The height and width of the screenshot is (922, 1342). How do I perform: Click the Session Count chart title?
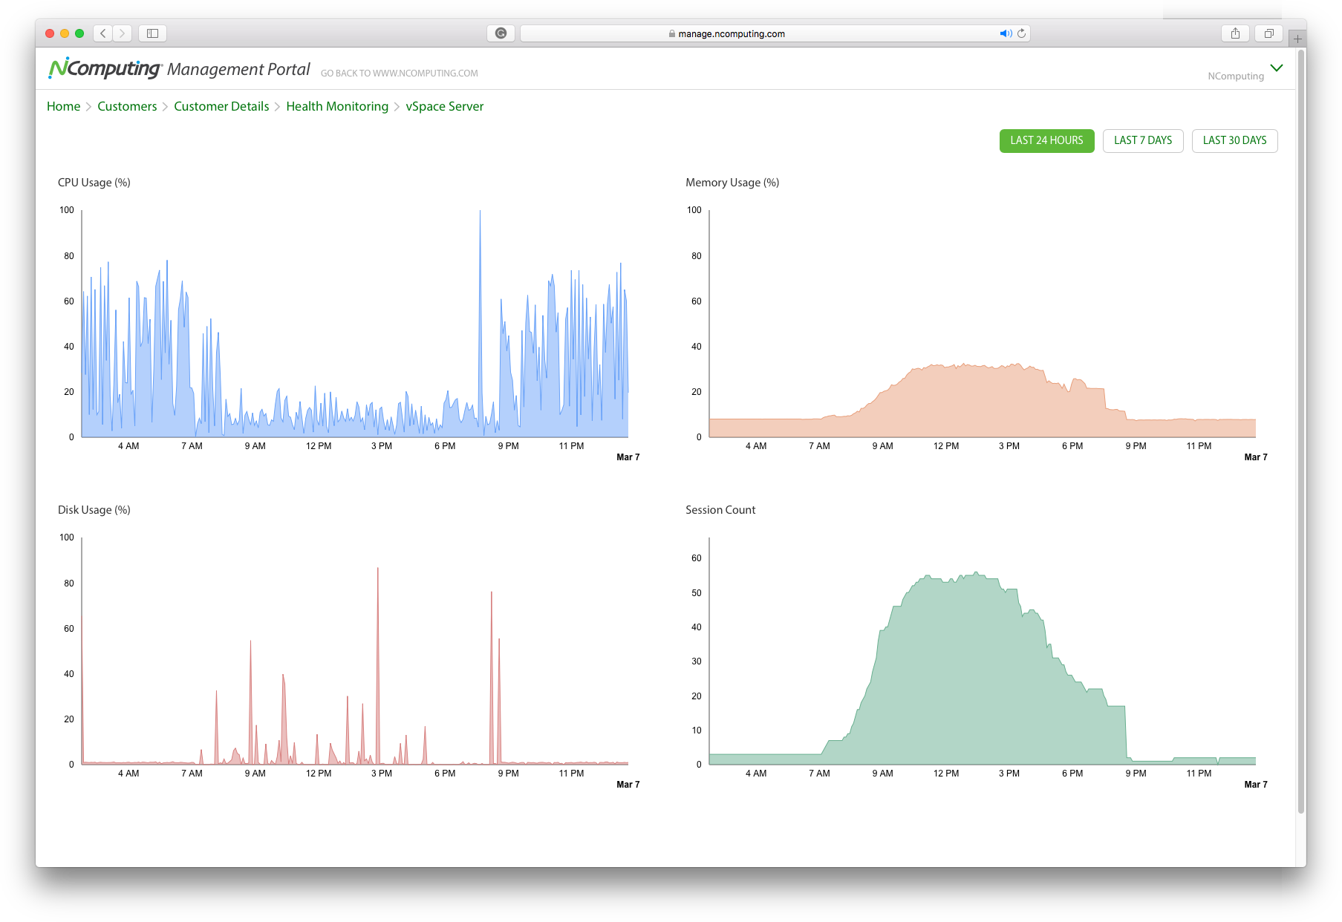[720, 510]
